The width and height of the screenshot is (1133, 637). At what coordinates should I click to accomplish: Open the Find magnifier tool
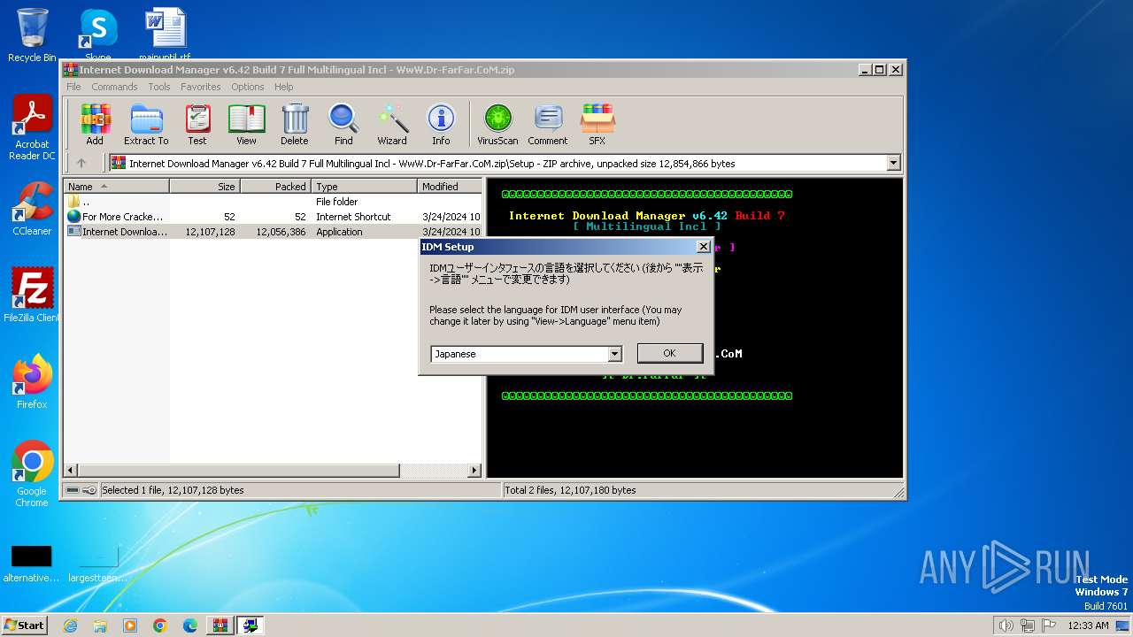pos(343,124)
